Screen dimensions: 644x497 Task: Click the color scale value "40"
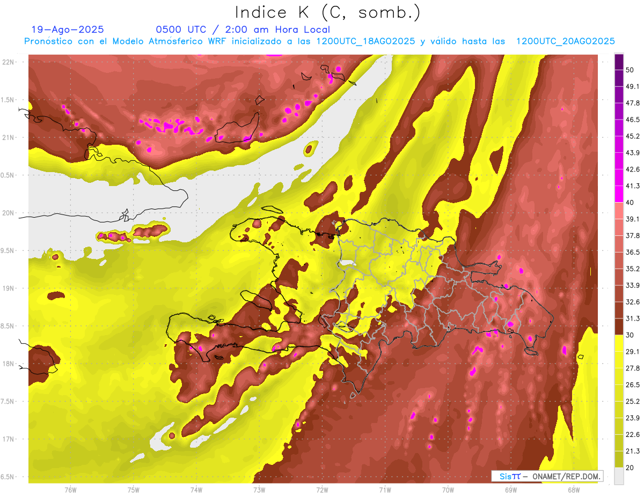[631, 202]
